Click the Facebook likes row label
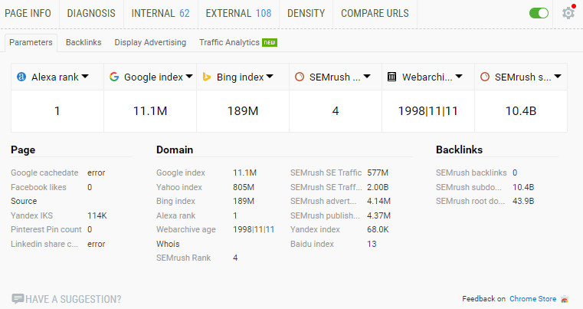 coord(38,187)
